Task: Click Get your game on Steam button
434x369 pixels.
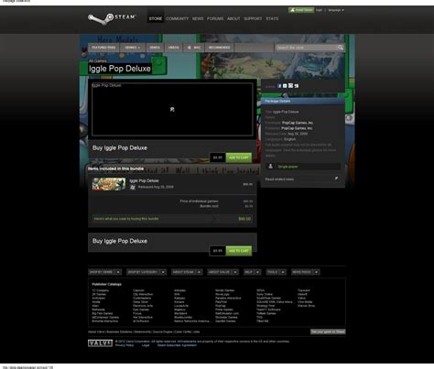Action: click(328, 331)
